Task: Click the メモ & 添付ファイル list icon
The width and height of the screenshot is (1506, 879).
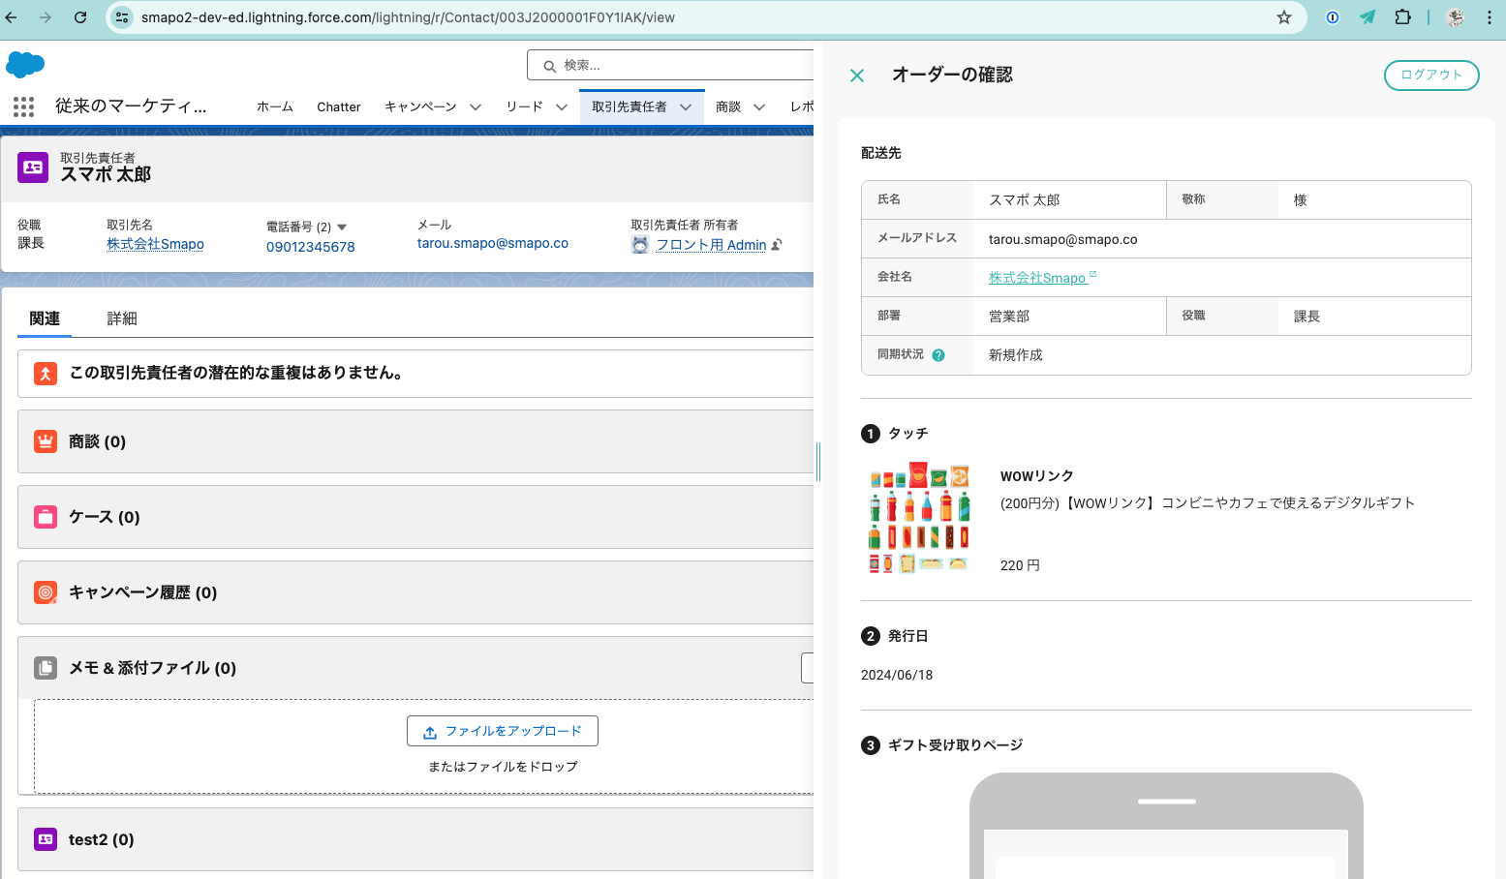Action: pyautogui.click(x=46, y=668)
